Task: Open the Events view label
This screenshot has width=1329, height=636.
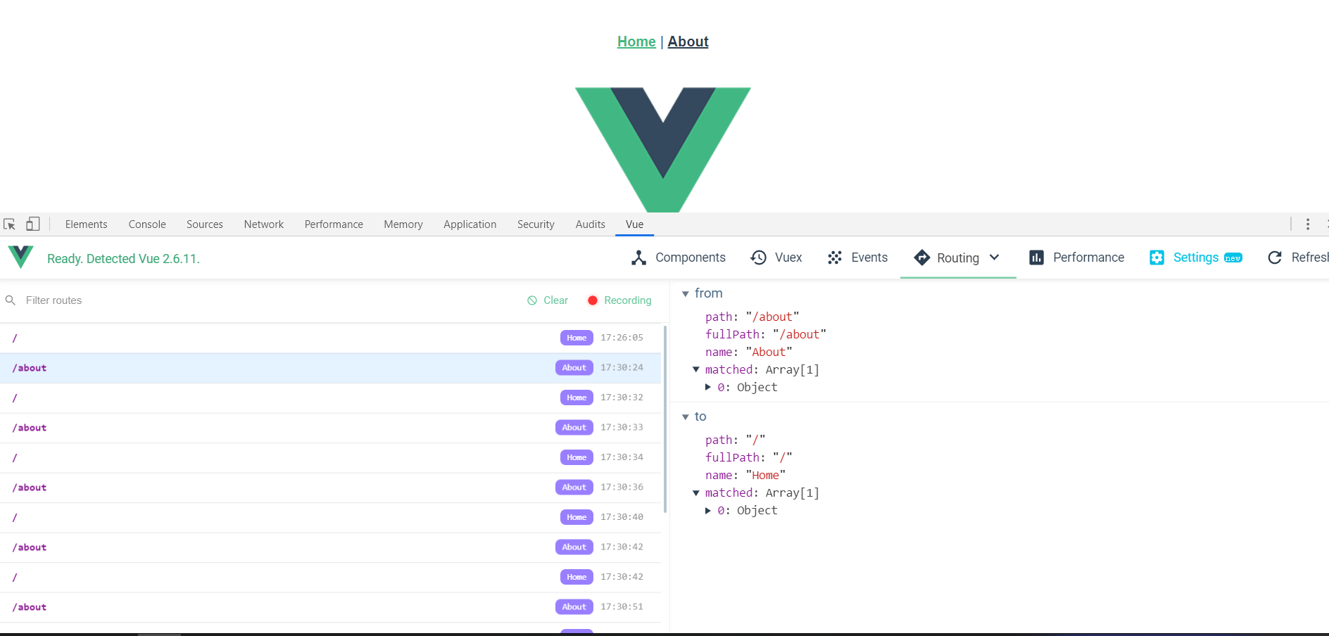Action: click(869, 257)
